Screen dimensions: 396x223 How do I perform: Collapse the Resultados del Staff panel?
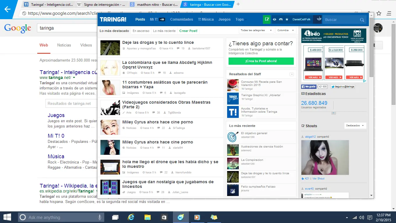292,74
